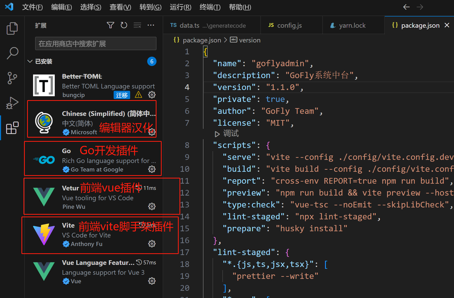
Task: Open the Run and Debug view
Action: click(12, 103)
